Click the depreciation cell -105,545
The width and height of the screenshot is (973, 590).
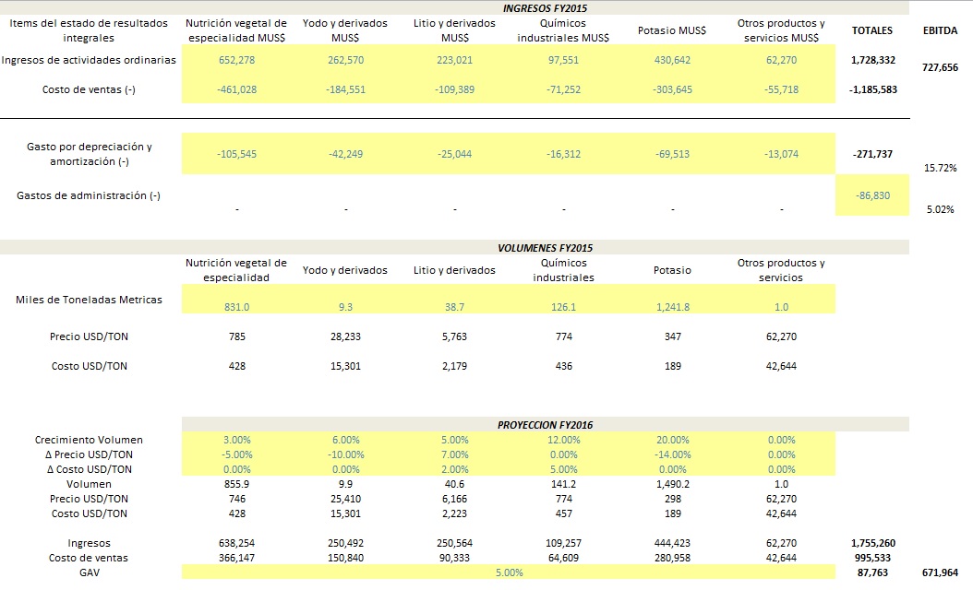pos(236,154)
